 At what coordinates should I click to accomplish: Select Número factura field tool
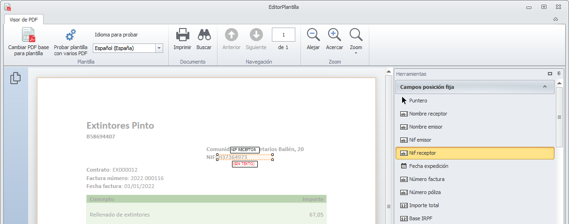(475, 179)
